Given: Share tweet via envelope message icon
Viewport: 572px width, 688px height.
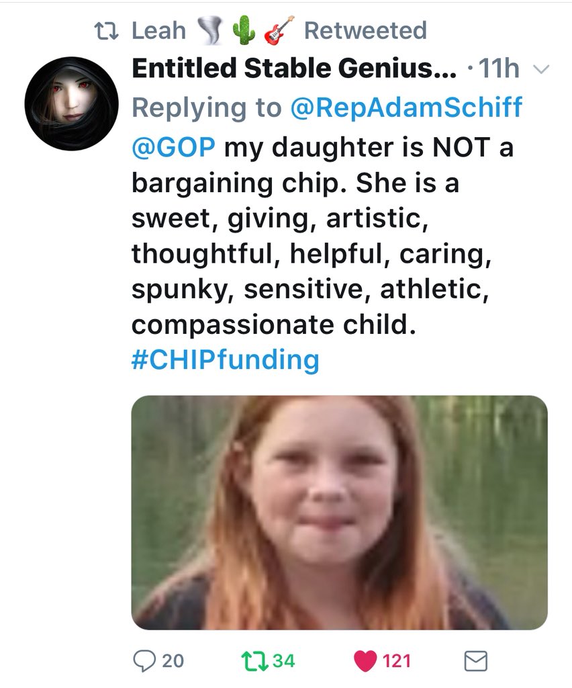Looking at the screenshot, I should 475,661.
